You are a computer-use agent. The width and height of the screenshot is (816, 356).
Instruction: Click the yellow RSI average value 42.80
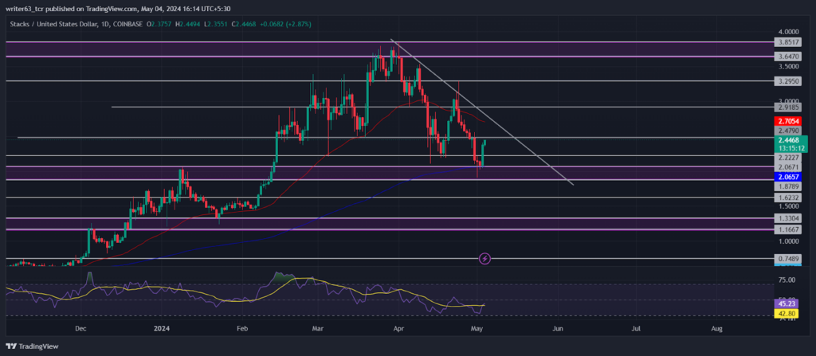[785, 313]
